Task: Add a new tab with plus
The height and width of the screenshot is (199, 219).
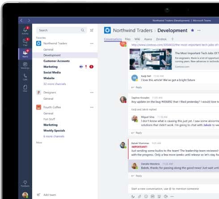Action: 173,39
